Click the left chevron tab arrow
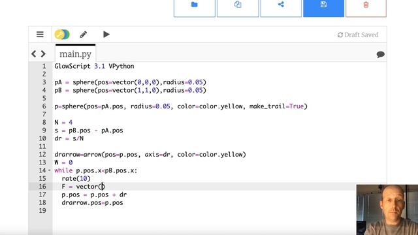 (33, 54)
